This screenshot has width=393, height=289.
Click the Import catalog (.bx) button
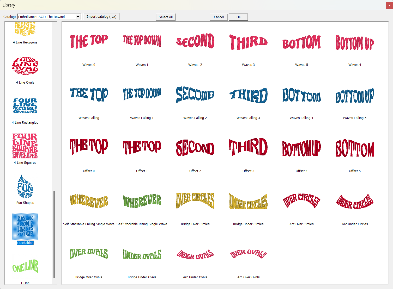(101, 17)
